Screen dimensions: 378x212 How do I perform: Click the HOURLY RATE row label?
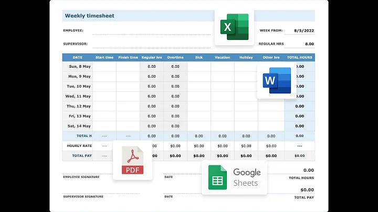pos(79,146)
